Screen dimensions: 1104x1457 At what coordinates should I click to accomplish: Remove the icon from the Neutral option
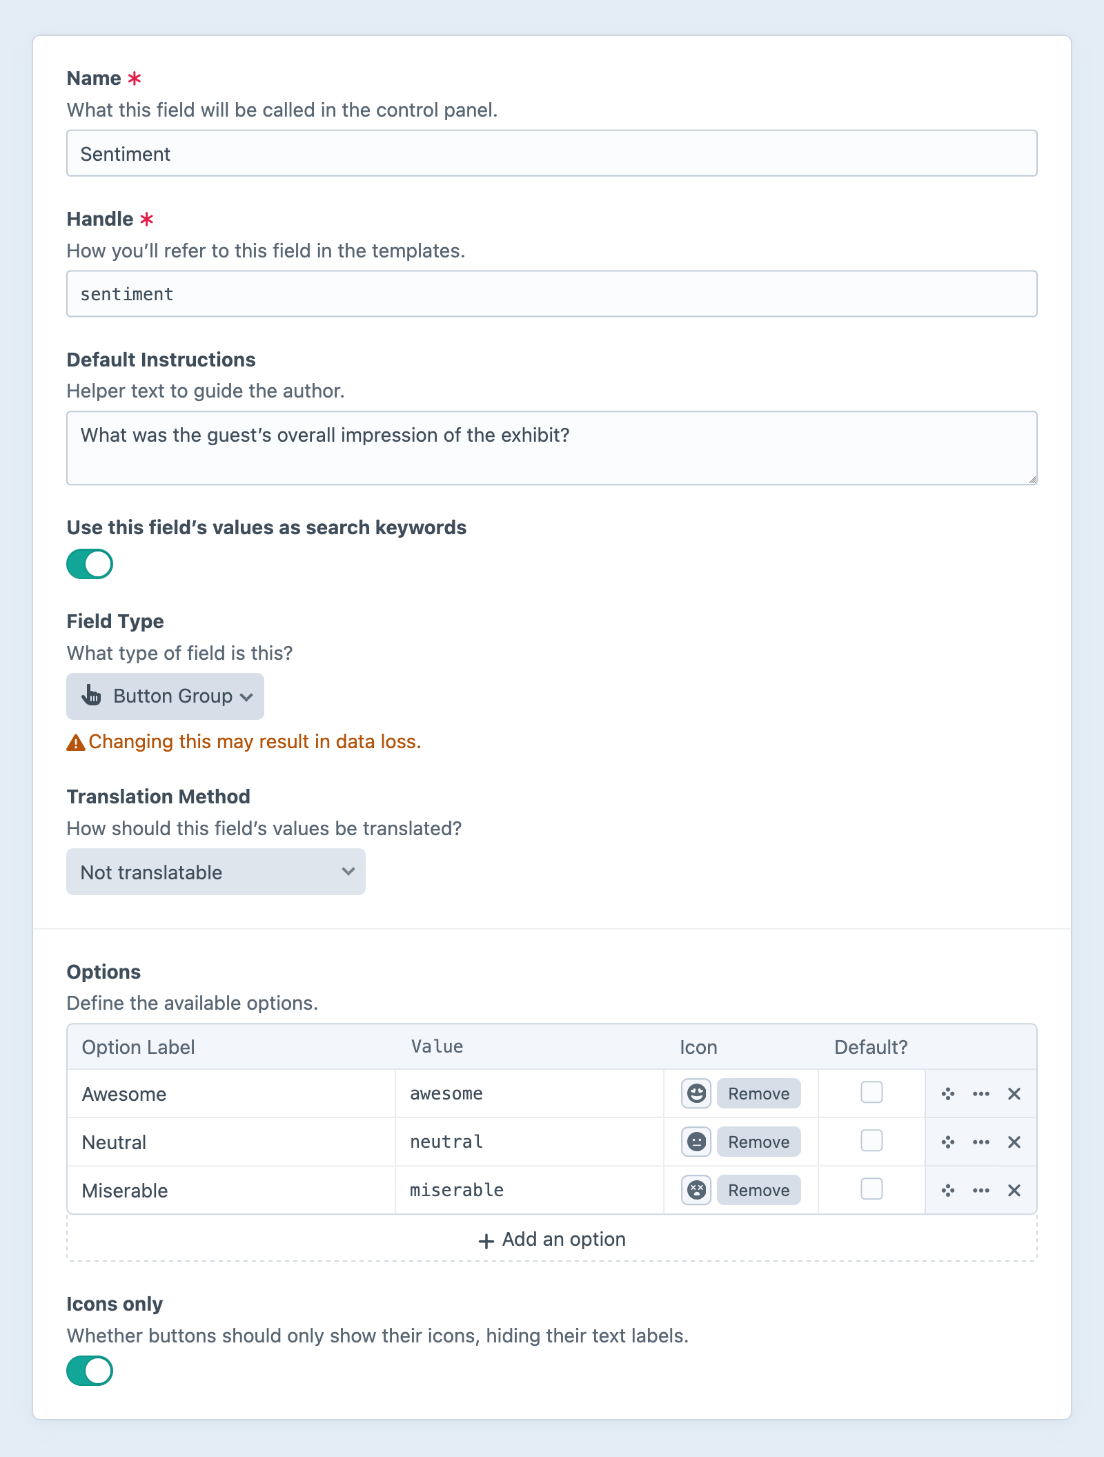[758, 1142]
